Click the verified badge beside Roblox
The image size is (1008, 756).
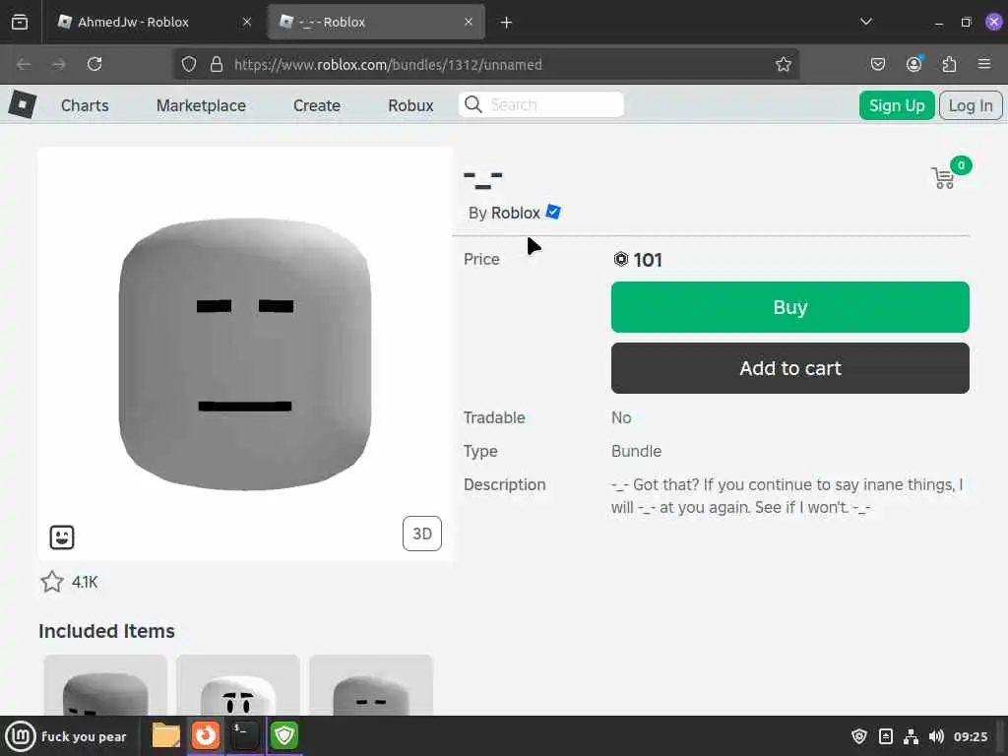tap(553, 212)
